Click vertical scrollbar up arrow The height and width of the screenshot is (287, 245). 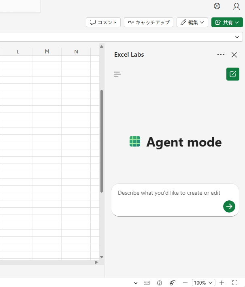(x=102, y=47)
